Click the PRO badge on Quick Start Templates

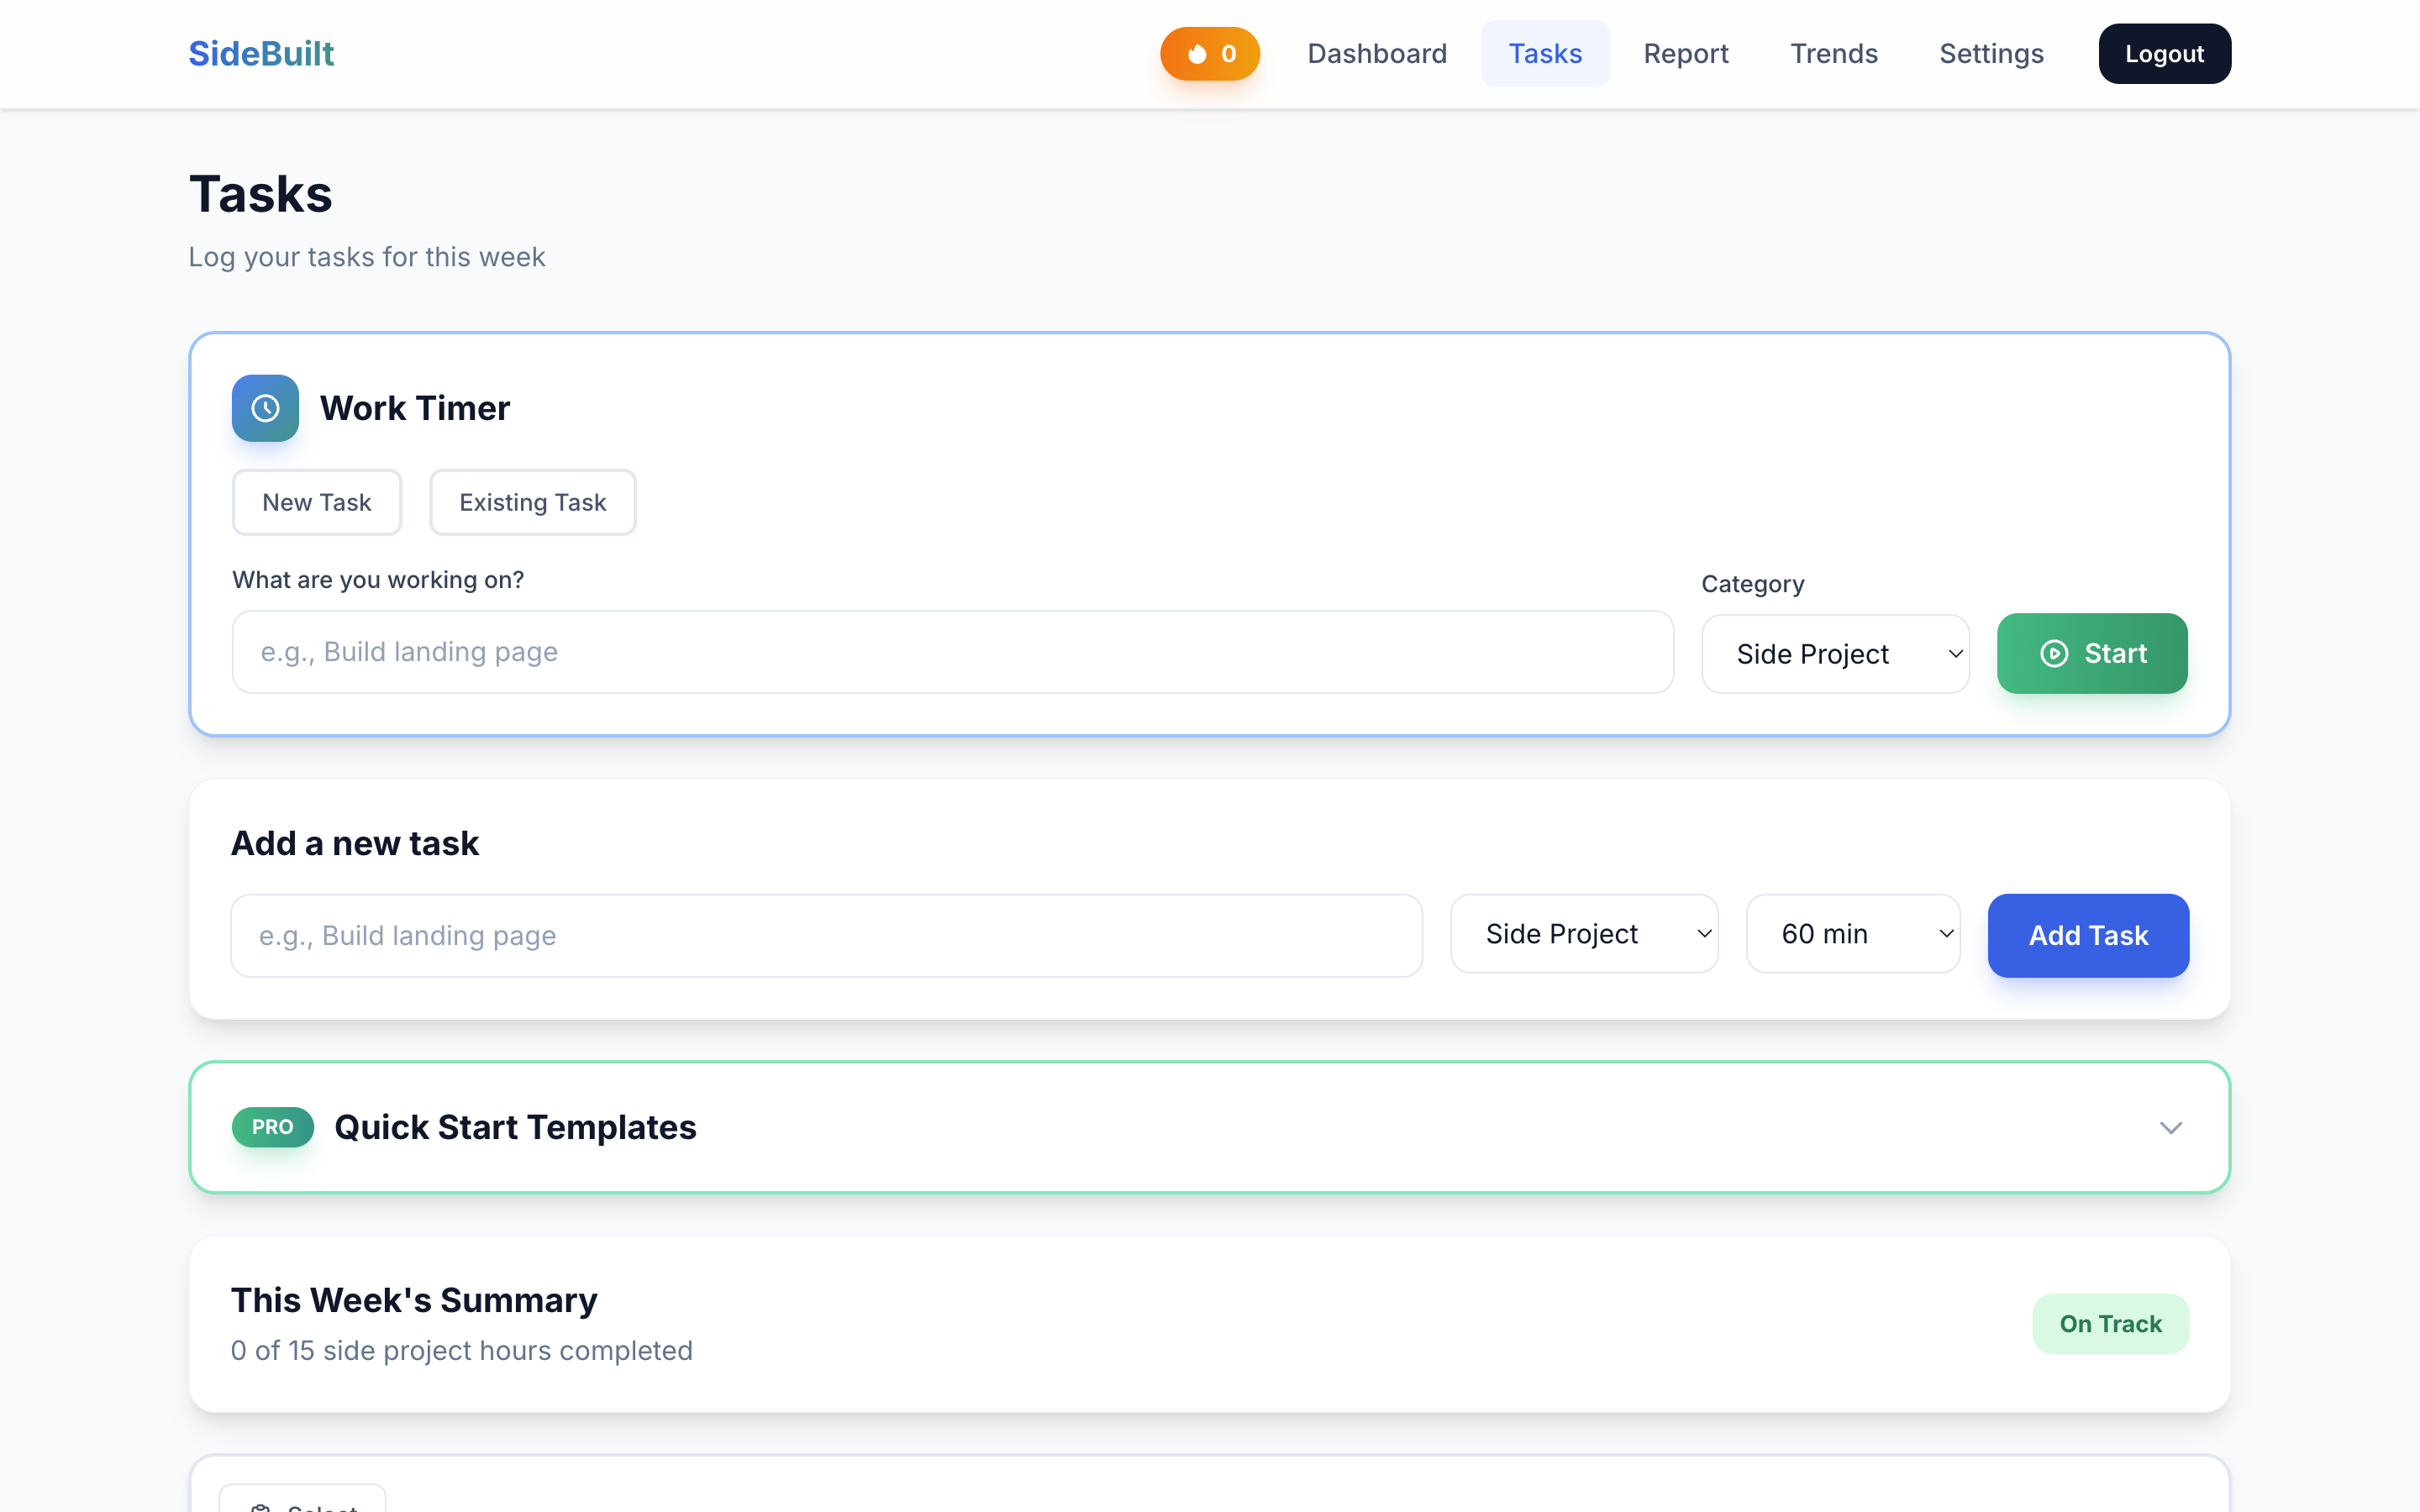[x=272, y=1127]
